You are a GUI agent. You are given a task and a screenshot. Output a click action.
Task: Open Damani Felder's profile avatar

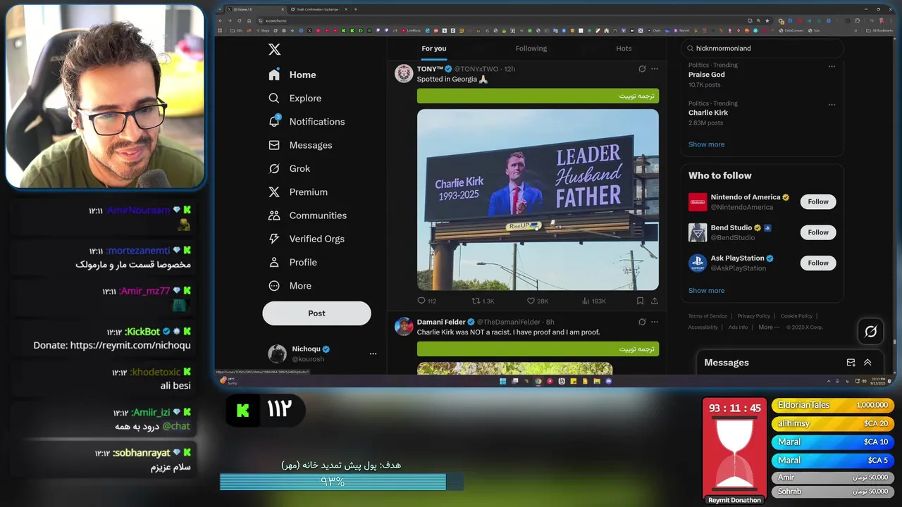click(404, 326)
